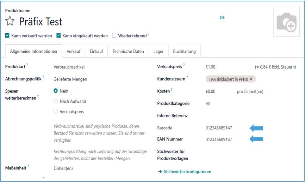The image size is (305, 182).
Task: Click the DE language indicator
Action: [x=222, y=18]
